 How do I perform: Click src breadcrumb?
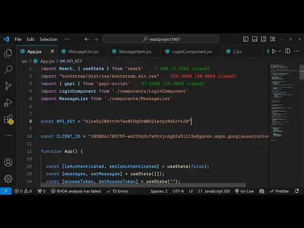point(25,61)
